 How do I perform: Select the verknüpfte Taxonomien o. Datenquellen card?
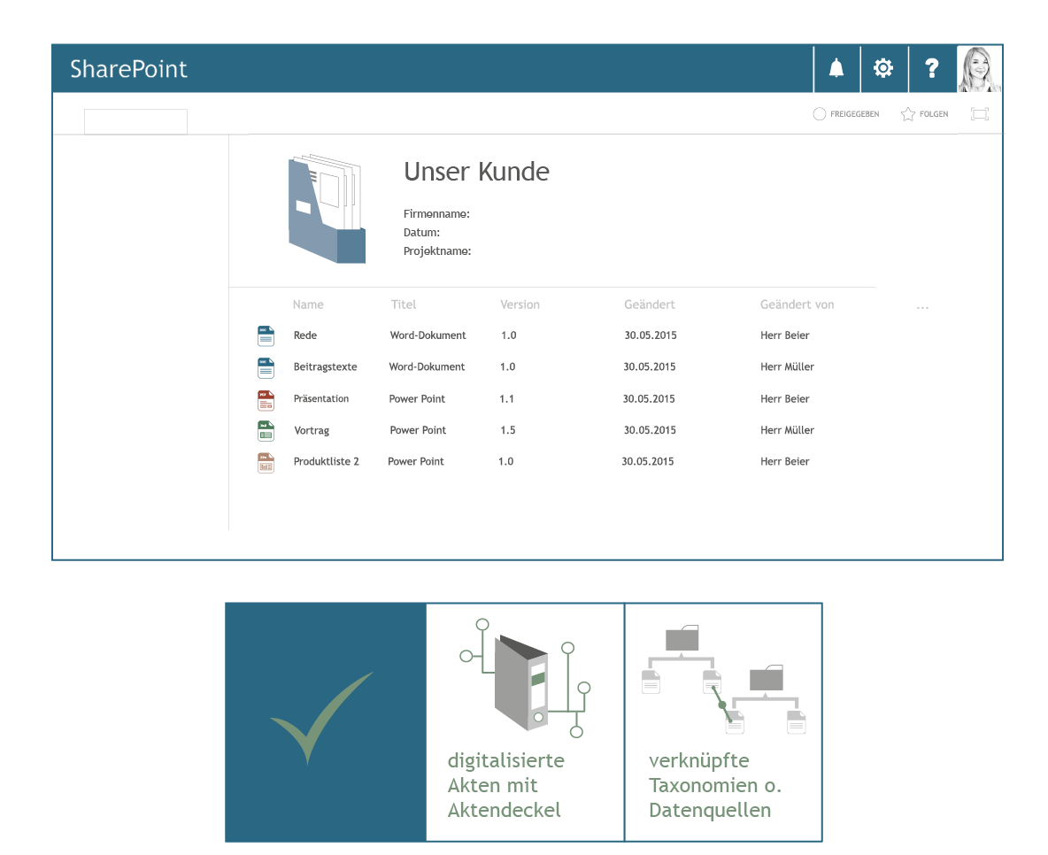point(723,721)
